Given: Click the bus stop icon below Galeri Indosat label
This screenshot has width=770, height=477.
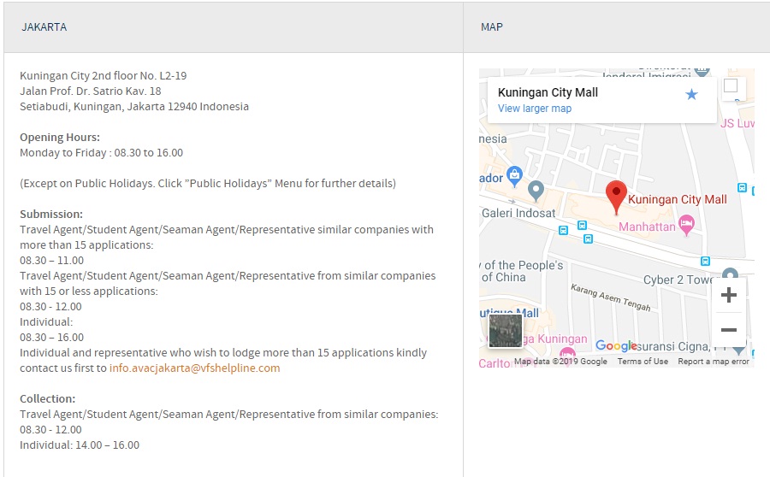Looking at the screenshot, I should point(563,230).
